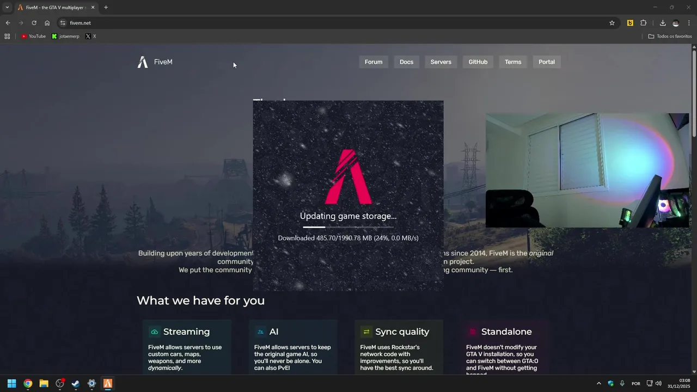
Task: Close the FiveM browser tab
Action: click(93, 8)
